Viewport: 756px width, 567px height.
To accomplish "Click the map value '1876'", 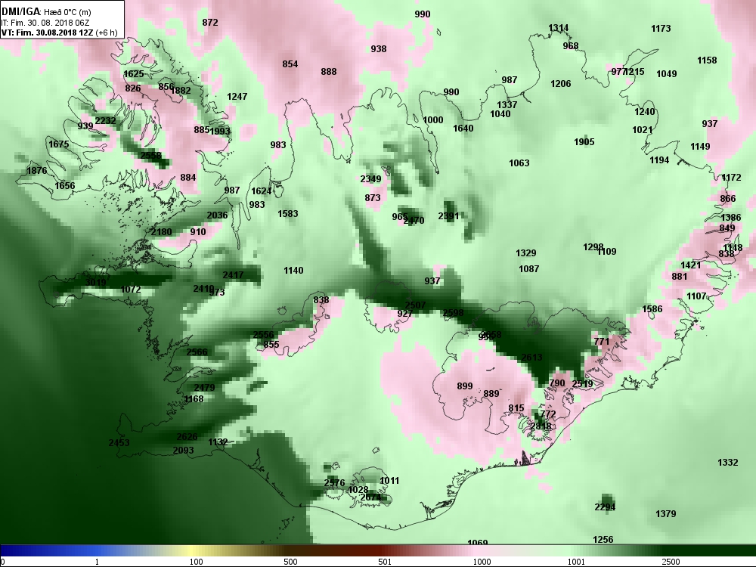I will pyautogui.click(x=36, y=171).
